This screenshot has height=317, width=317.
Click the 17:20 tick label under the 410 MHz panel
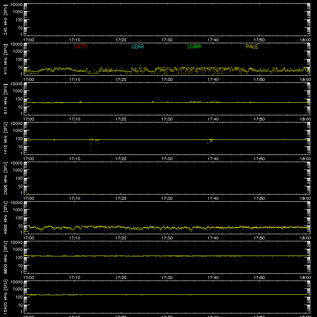tap(121, 80)
